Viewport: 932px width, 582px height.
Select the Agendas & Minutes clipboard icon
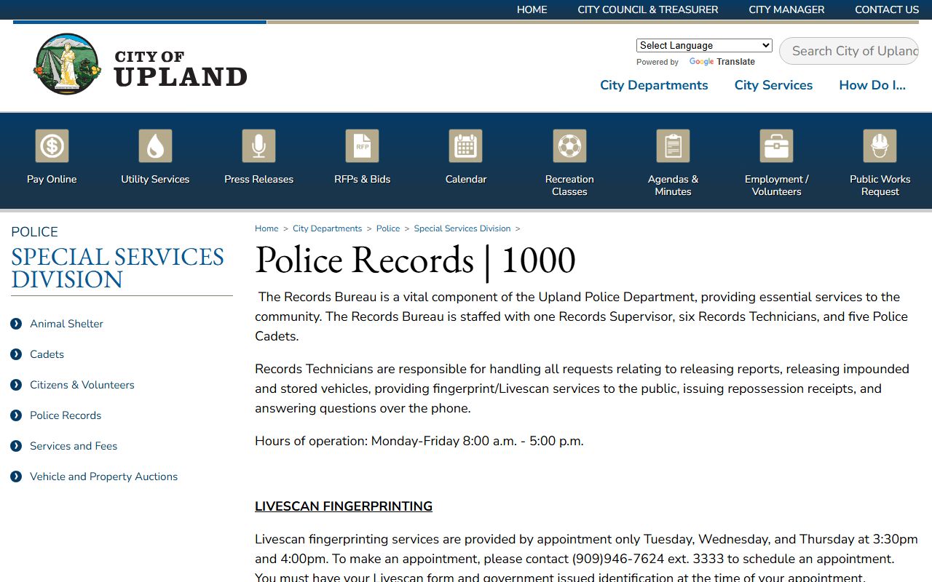click(673, 146)
